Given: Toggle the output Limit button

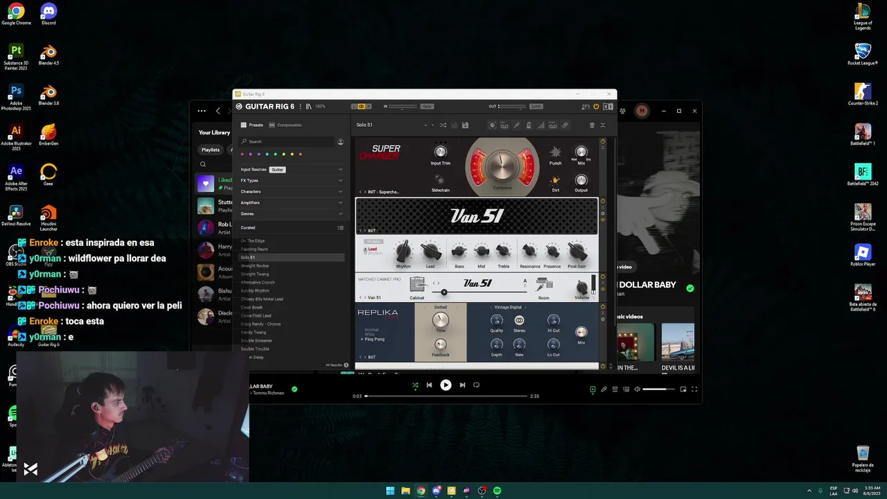Looking at the screenshot, I should click(536, 106).
